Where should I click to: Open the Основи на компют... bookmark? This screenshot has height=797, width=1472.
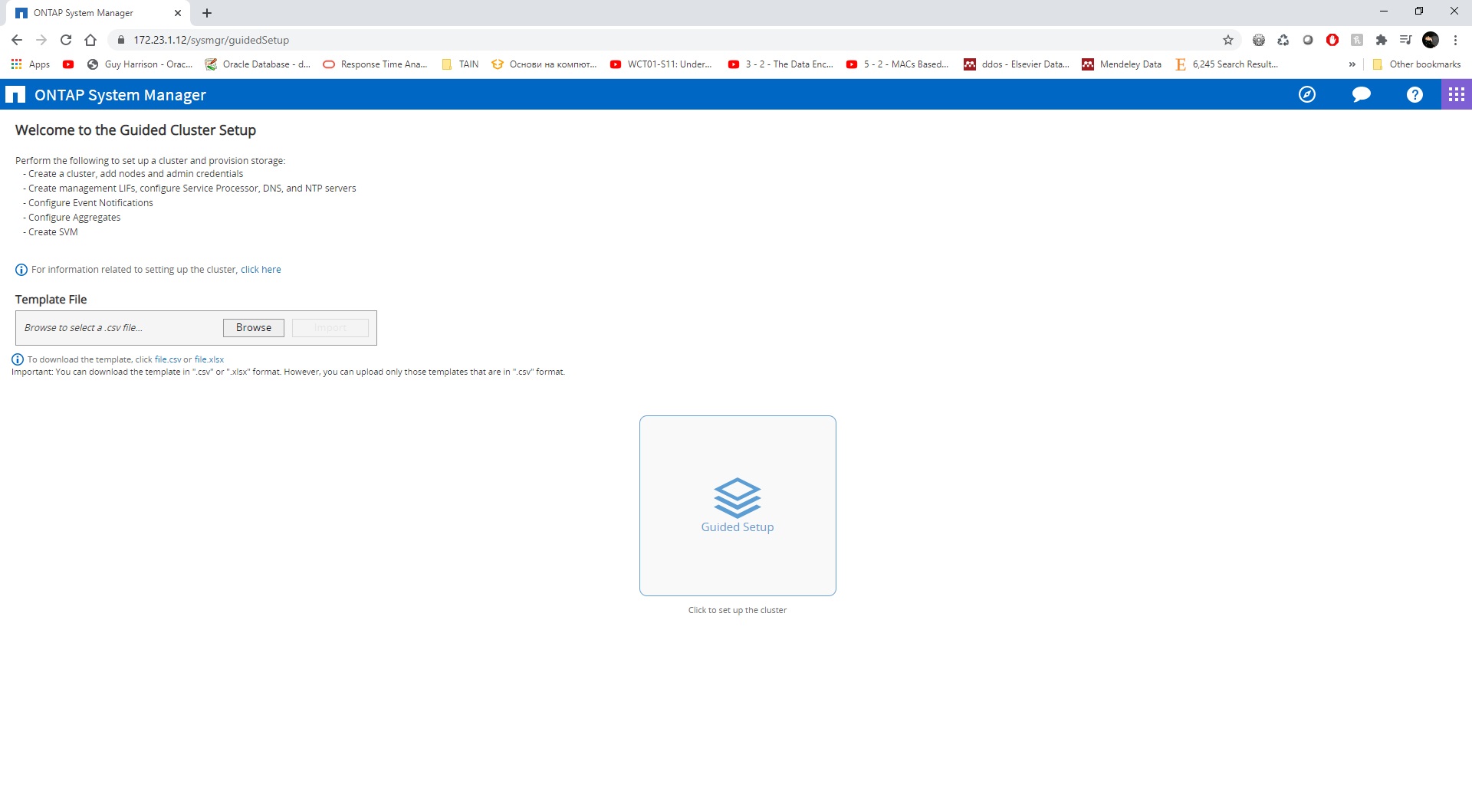tap(544, 64)
